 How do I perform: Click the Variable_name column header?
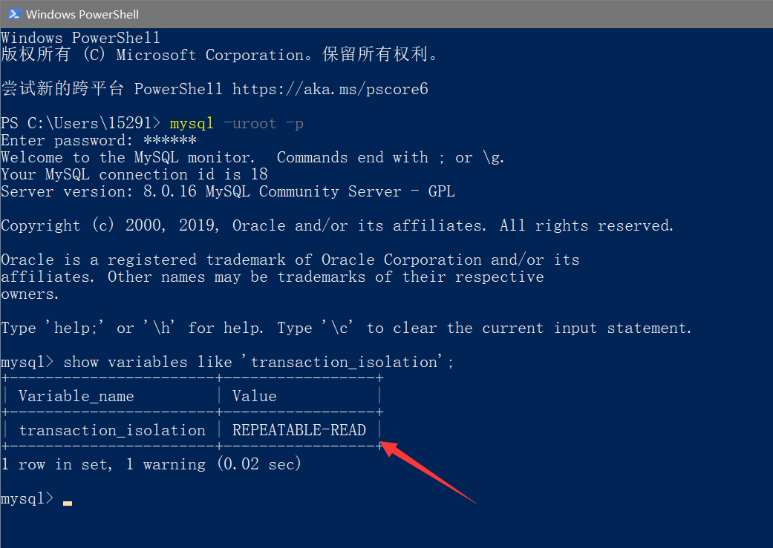pyautogui.click(x=76, y=396)
